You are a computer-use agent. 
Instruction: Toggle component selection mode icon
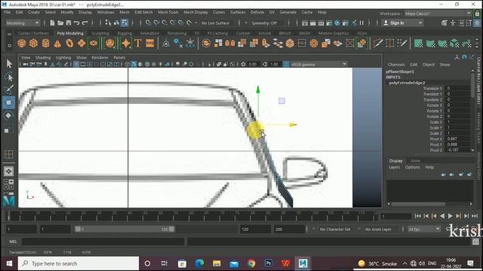[124, 23]
